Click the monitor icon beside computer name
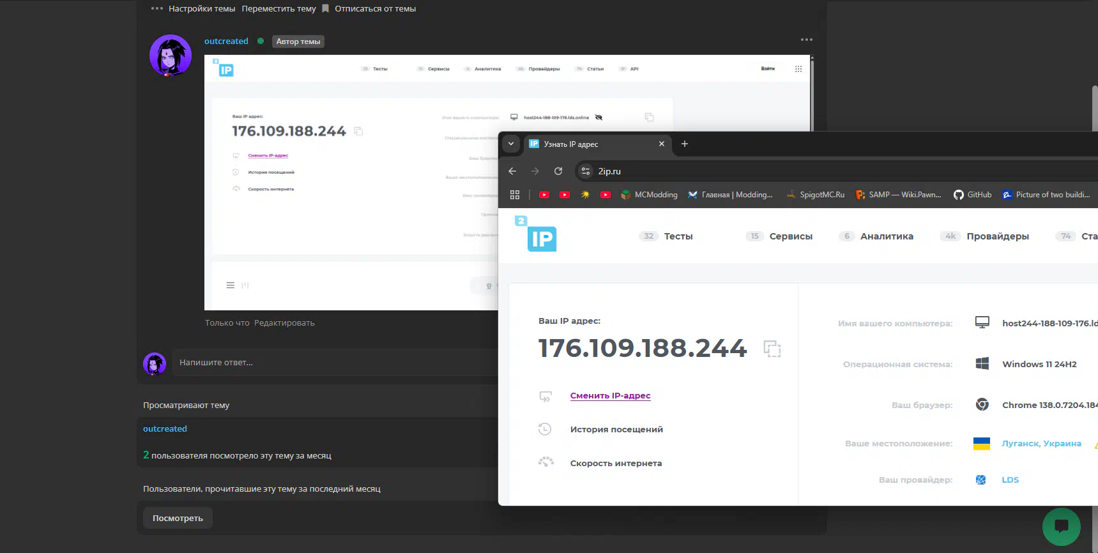1098x553 pixels. point(982,322)
